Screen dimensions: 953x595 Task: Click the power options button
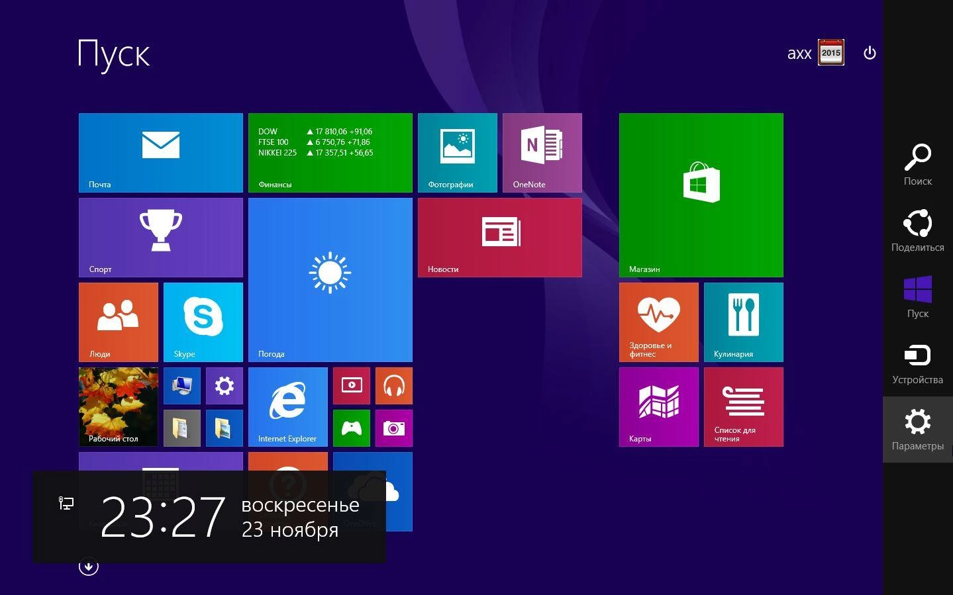[870, 53]
